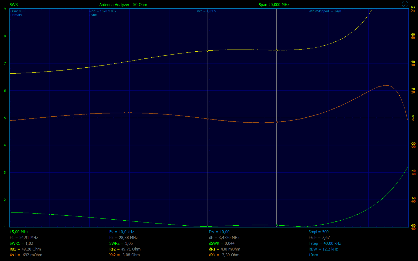418x261 pixels.
Task: Click the OSA103 F device label
Action: (x=18, y=11)
